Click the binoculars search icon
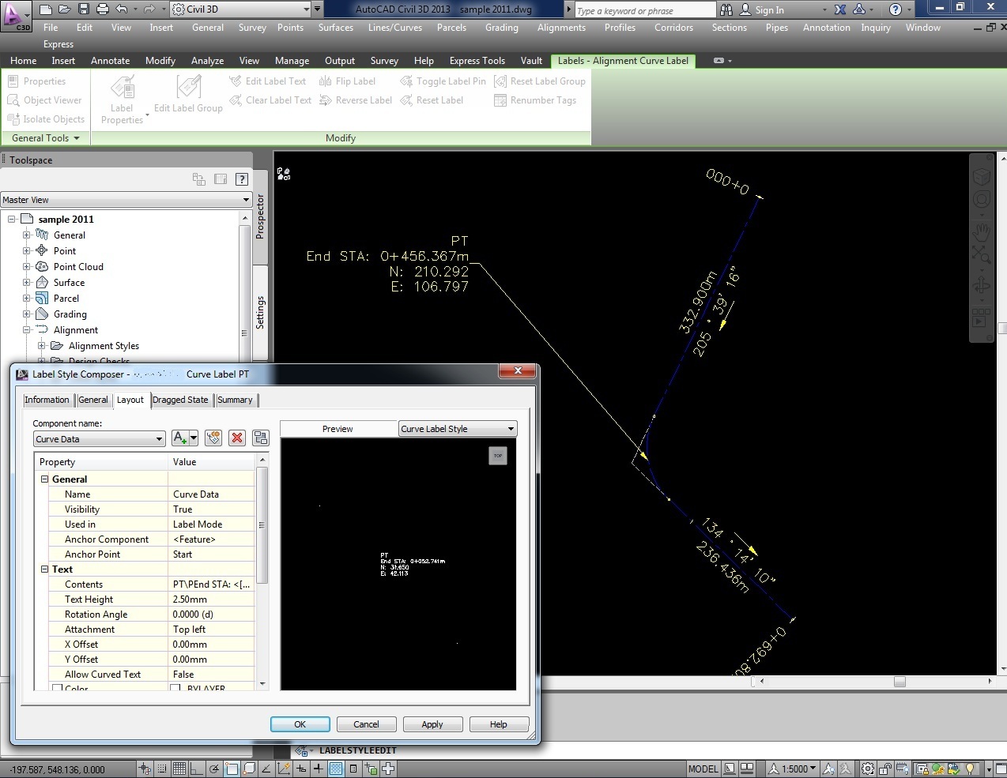 point(726,9)
